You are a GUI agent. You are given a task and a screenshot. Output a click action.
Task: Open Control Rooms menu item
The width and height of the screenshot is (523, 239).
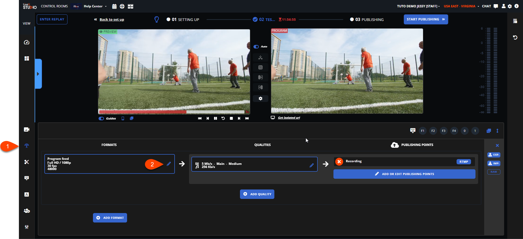(54, 6)
